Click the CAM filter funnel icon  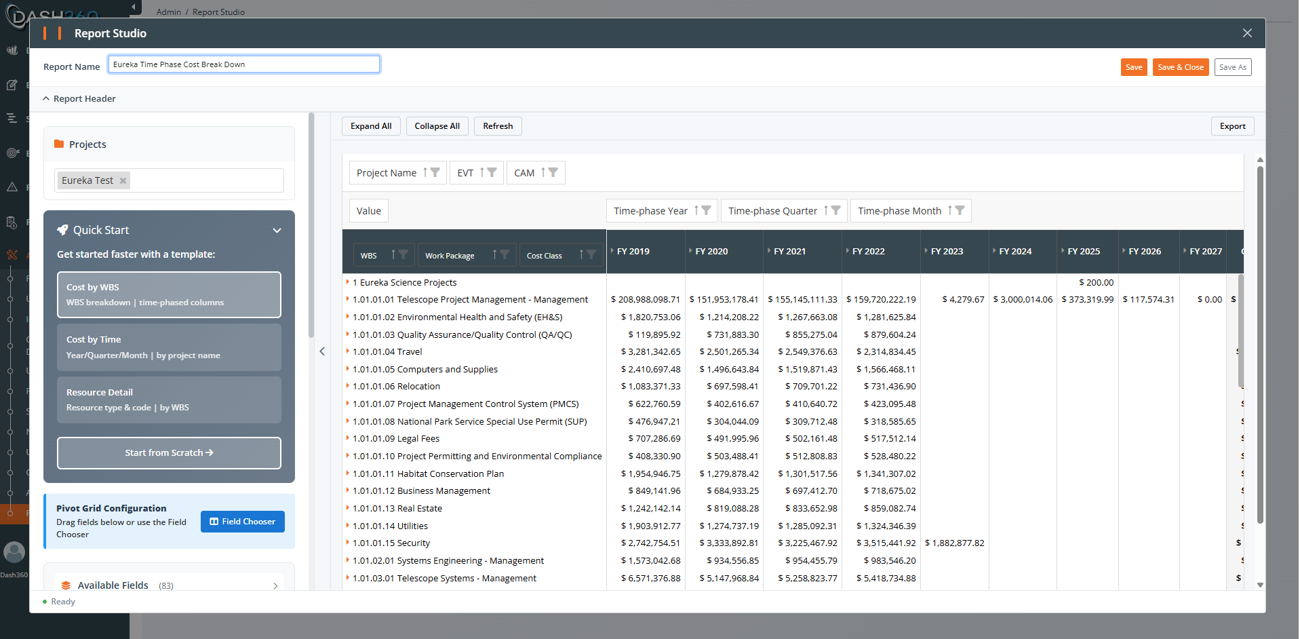[x=553, y=172]
